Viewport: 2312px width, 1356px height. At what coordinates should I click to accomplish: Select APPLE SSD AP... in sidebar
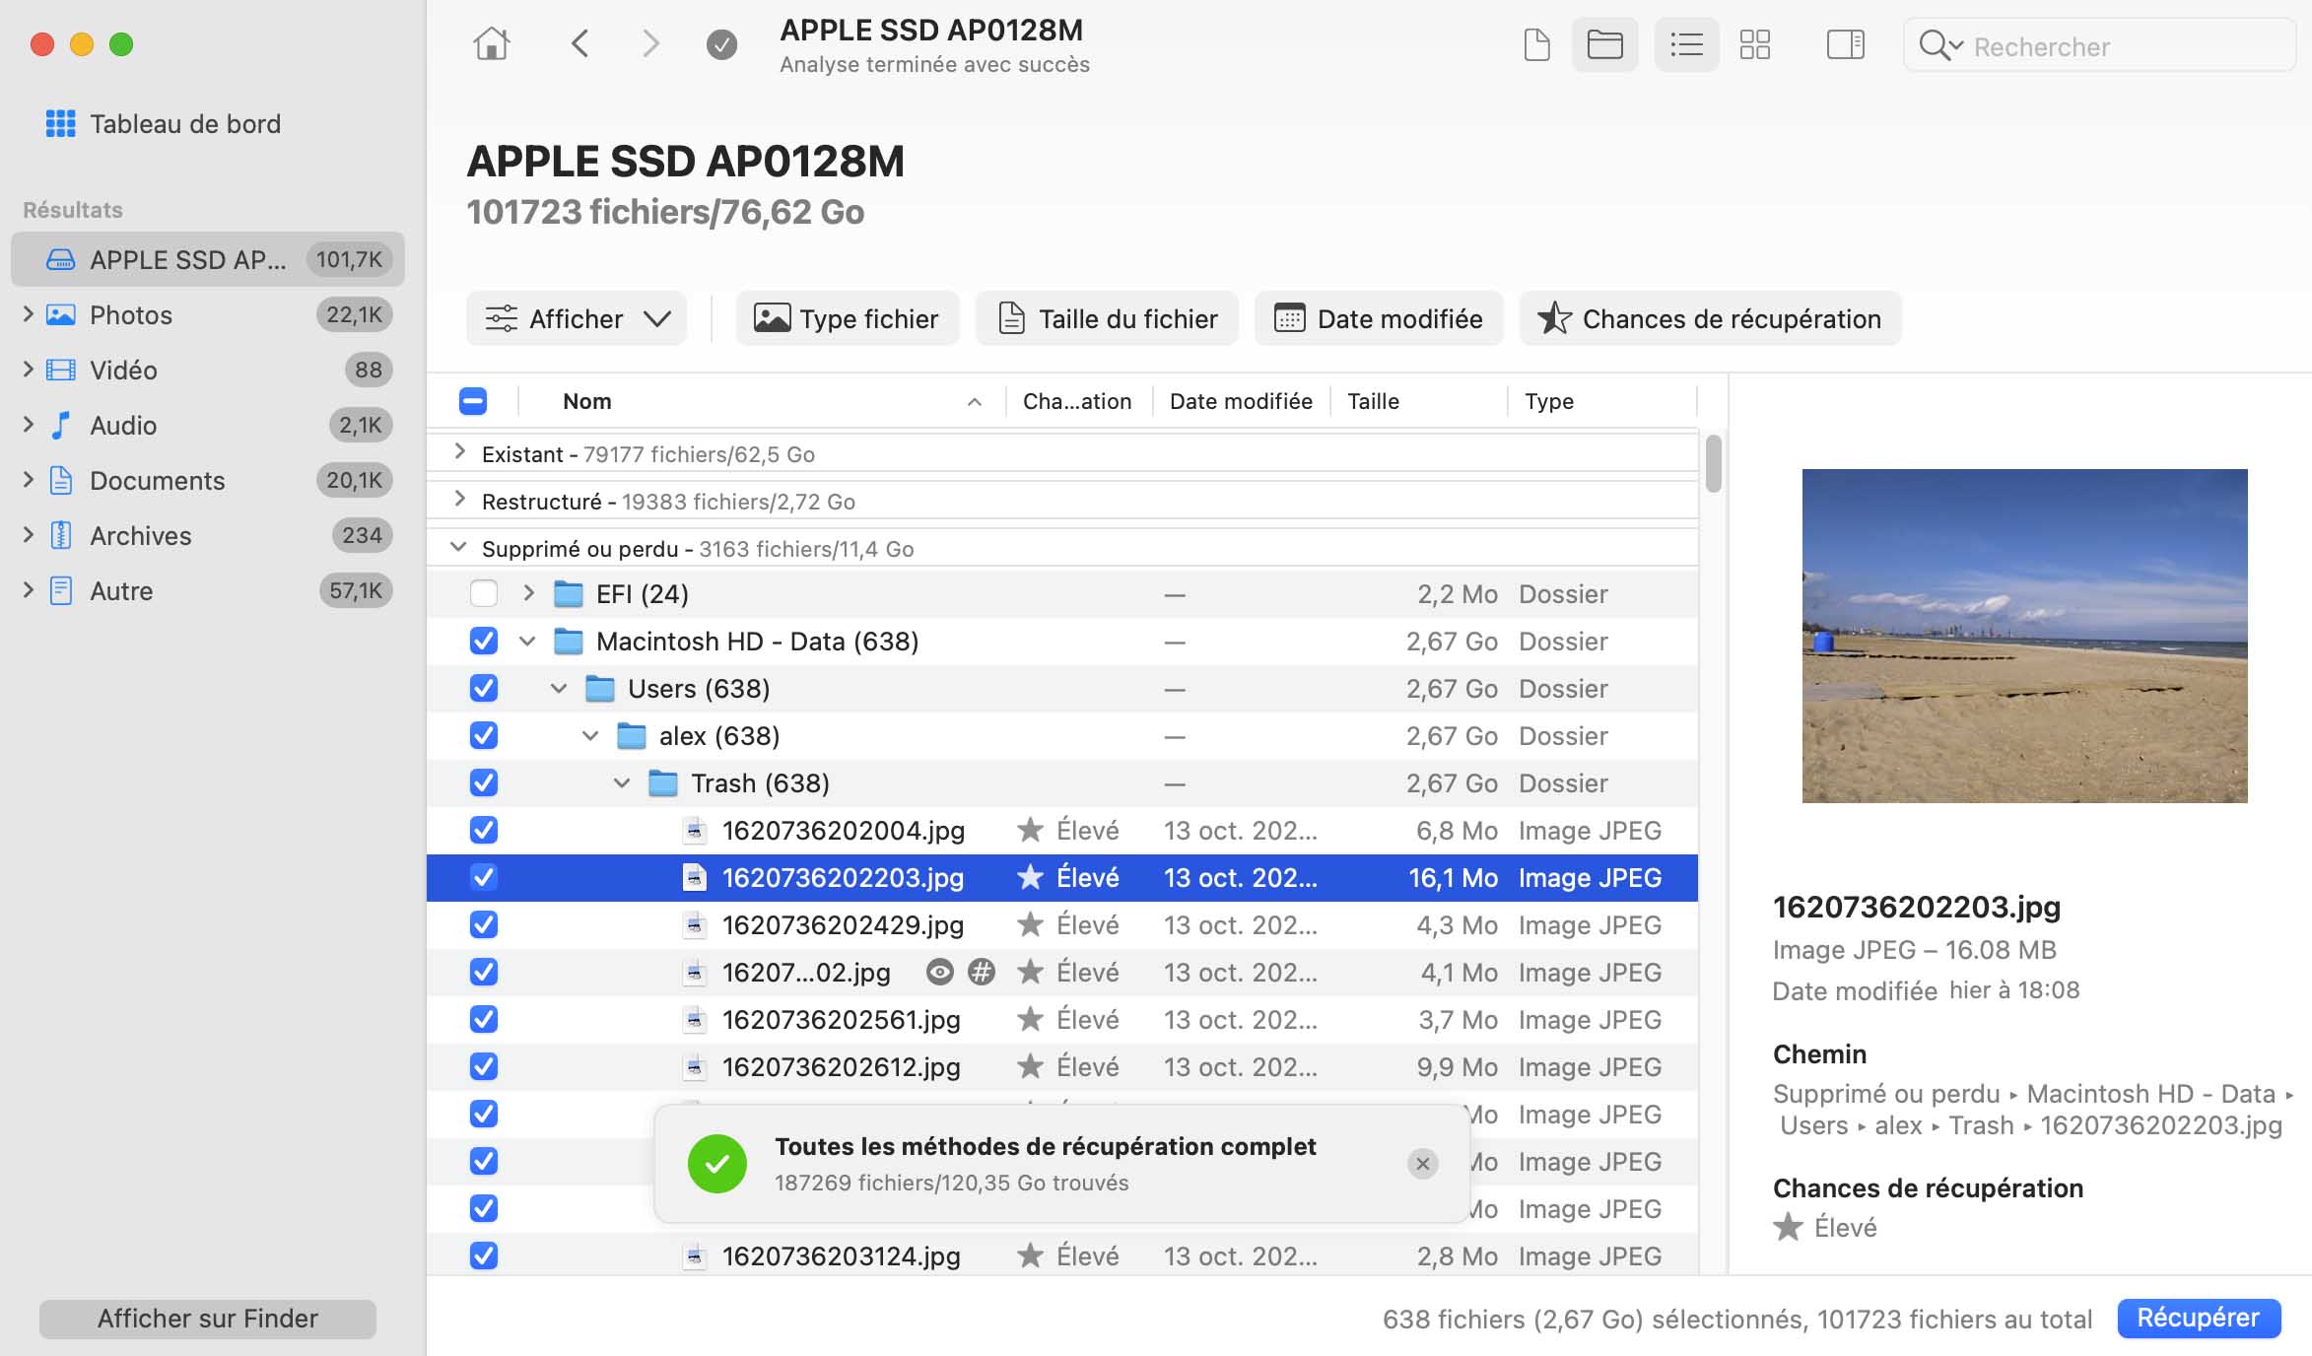pyautogui.click(x=208, y=259)
